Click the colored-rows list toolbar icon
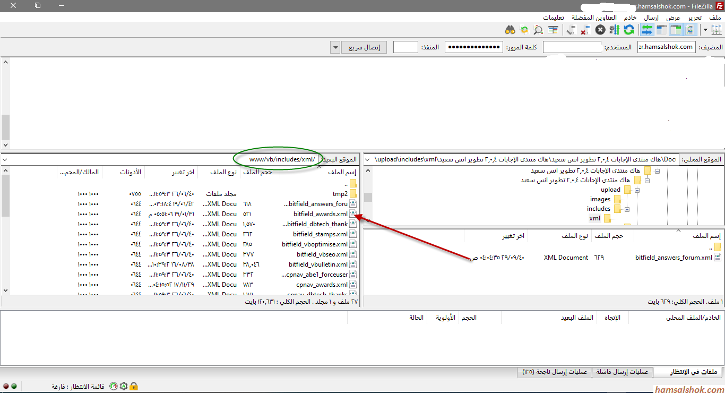This screenshot has height=393, width=725. 553,30
